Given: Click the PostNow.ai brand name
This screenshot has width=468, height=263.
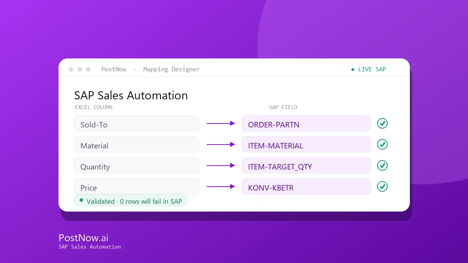Looking at the screenshot, I should pyautogui.click(x=83, y=238).
